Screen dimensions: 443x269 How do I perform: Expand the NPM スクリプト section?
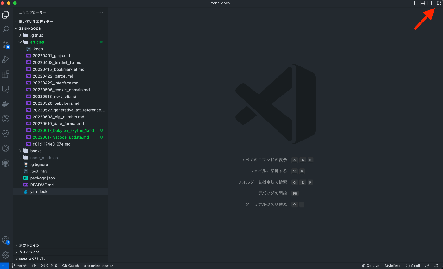click(x=60, y=259)
